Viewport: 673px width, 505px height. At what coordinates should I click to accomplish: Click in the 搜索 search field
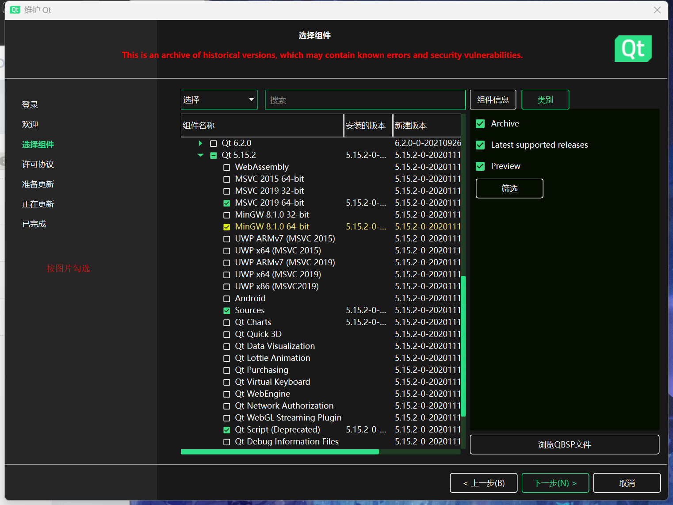tap(365, 100)
